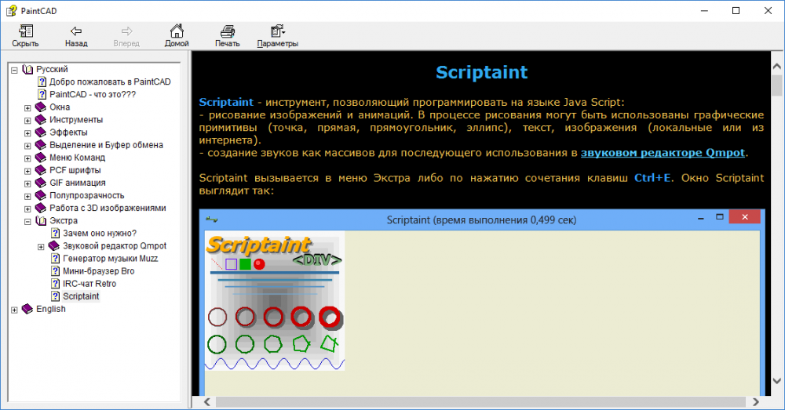The image size is (785, 410).
Task: Click the book icon beside English
Action: (x=27, y=309)
